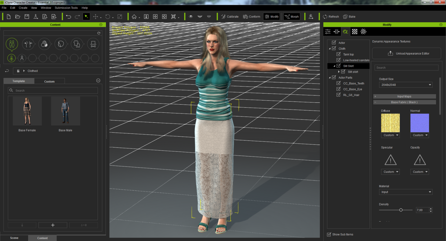Open the Create menu
The width and height of the screenshot is (446, 241).
tap(23, 8)
